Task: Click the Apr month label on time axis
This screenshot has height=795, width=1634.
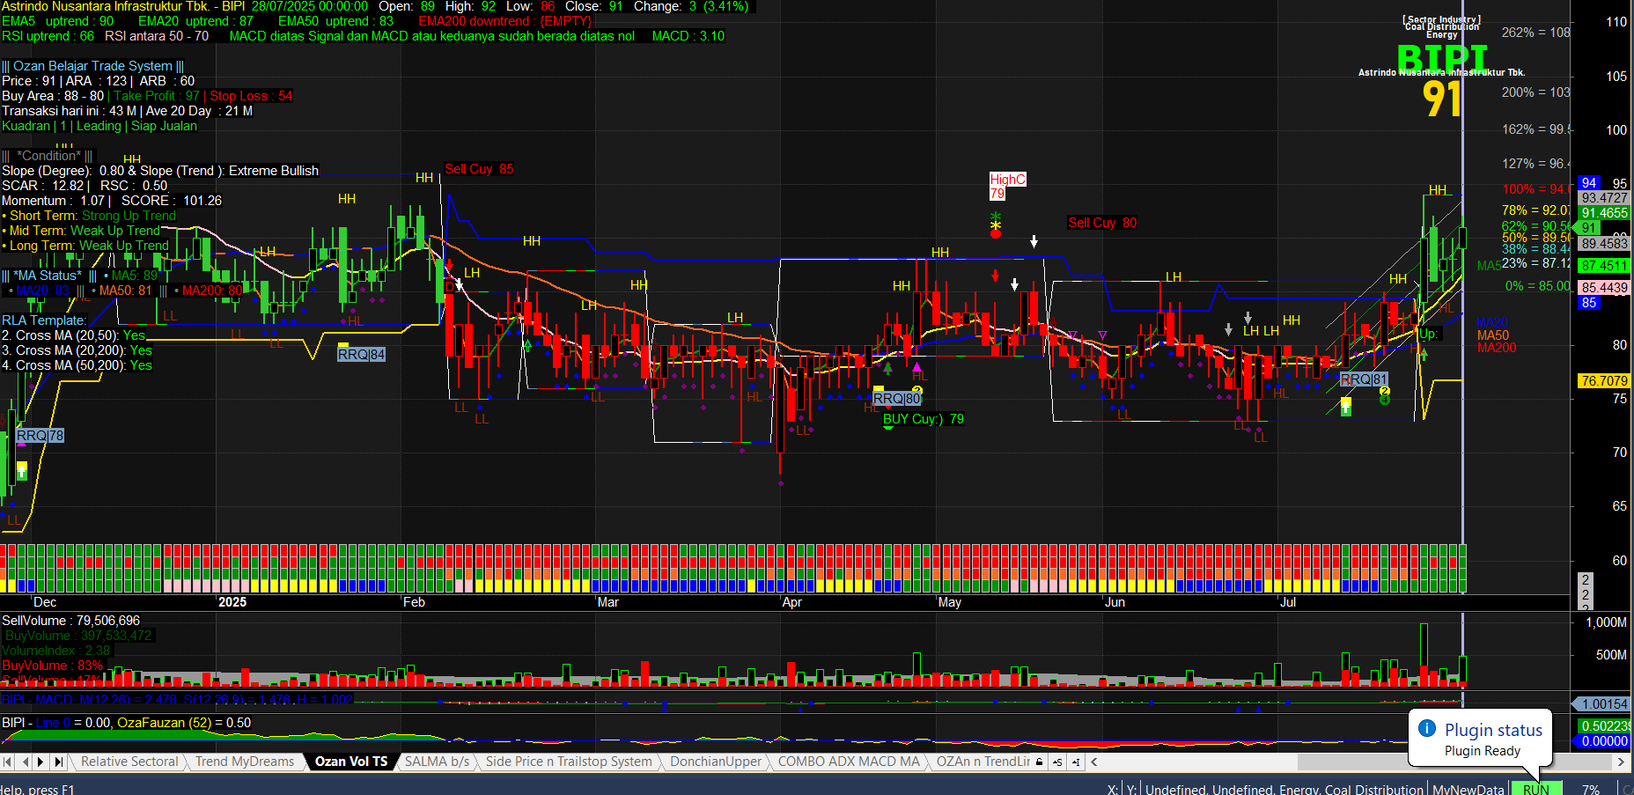Action: coord(791,602)
